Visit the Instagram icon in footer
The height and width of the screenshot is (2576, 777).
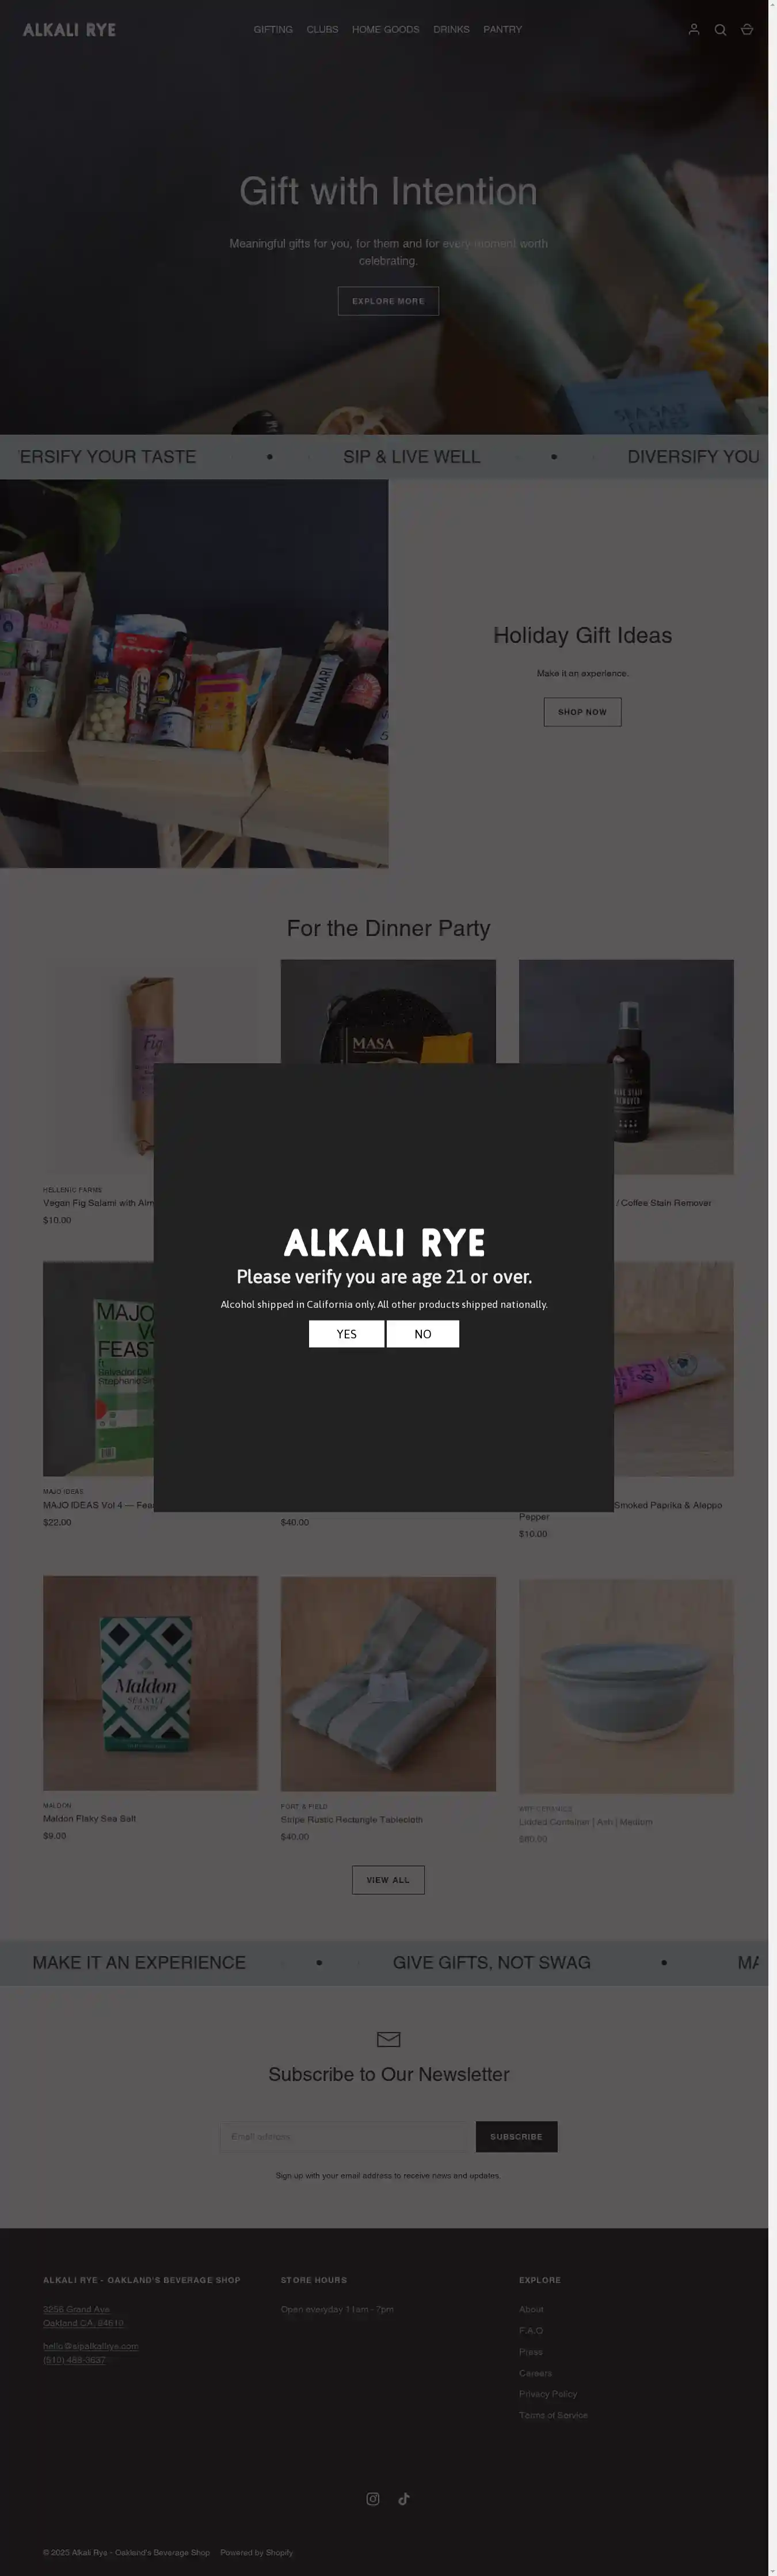pyautogui.click(x=373, y=2498)
